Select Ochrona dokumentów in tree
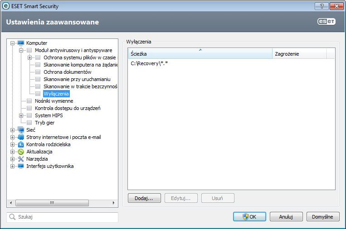Image resolution: width=346 pixels, height=229 pixels. coord(68,72)
